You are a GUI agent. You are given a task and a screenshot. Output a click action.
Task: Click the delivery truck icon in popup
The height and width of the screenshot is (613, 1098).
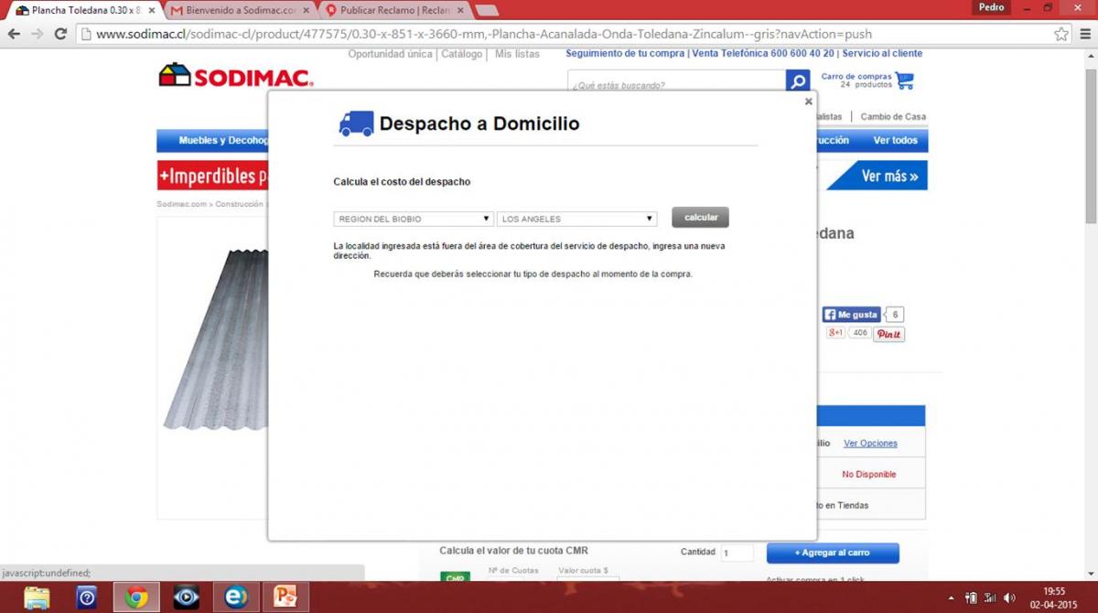[356, 124]
